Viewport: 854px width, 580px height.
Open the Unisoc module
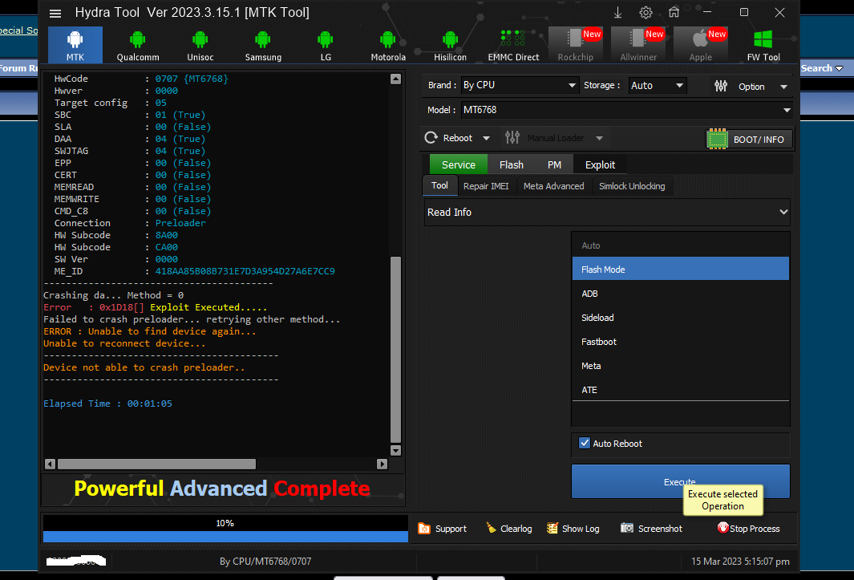pos(200,45)
